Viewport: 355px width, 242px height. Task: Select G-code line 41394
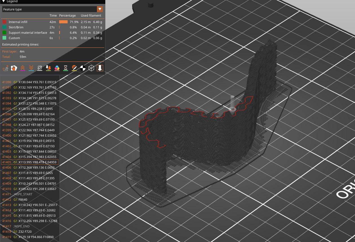point(30,103)
